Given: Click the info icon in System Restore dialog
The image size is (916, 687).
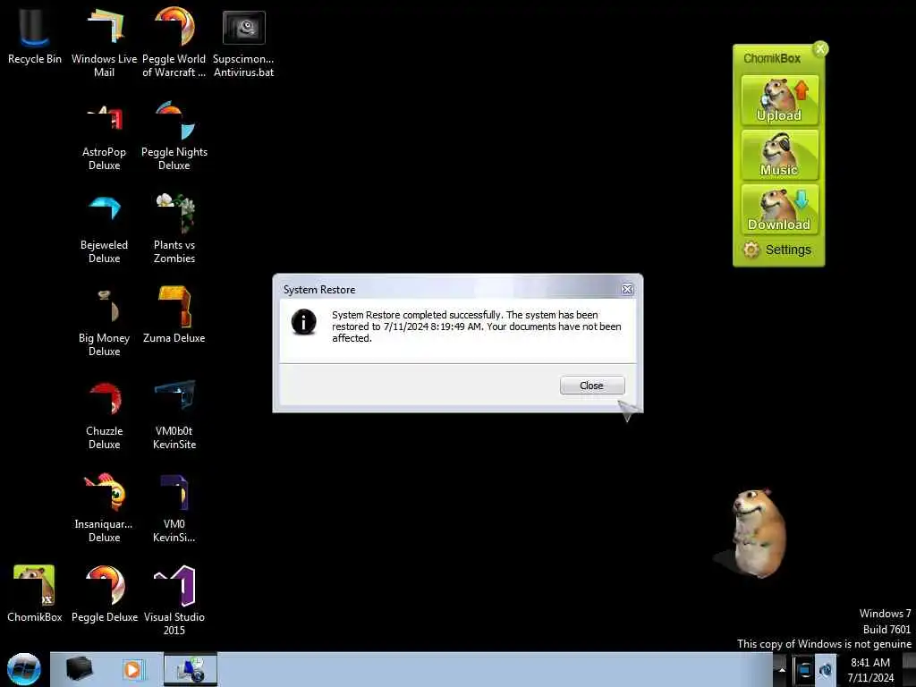Looking at the screenshot, I should (304, 322).
